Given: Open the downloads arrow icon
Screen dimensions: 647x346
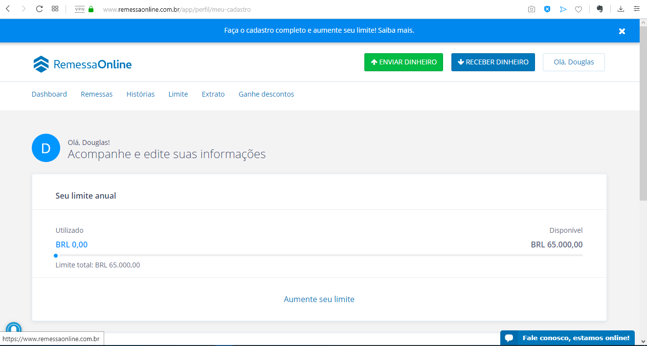Looking at the screenshot, I should [x=621, y=9].
